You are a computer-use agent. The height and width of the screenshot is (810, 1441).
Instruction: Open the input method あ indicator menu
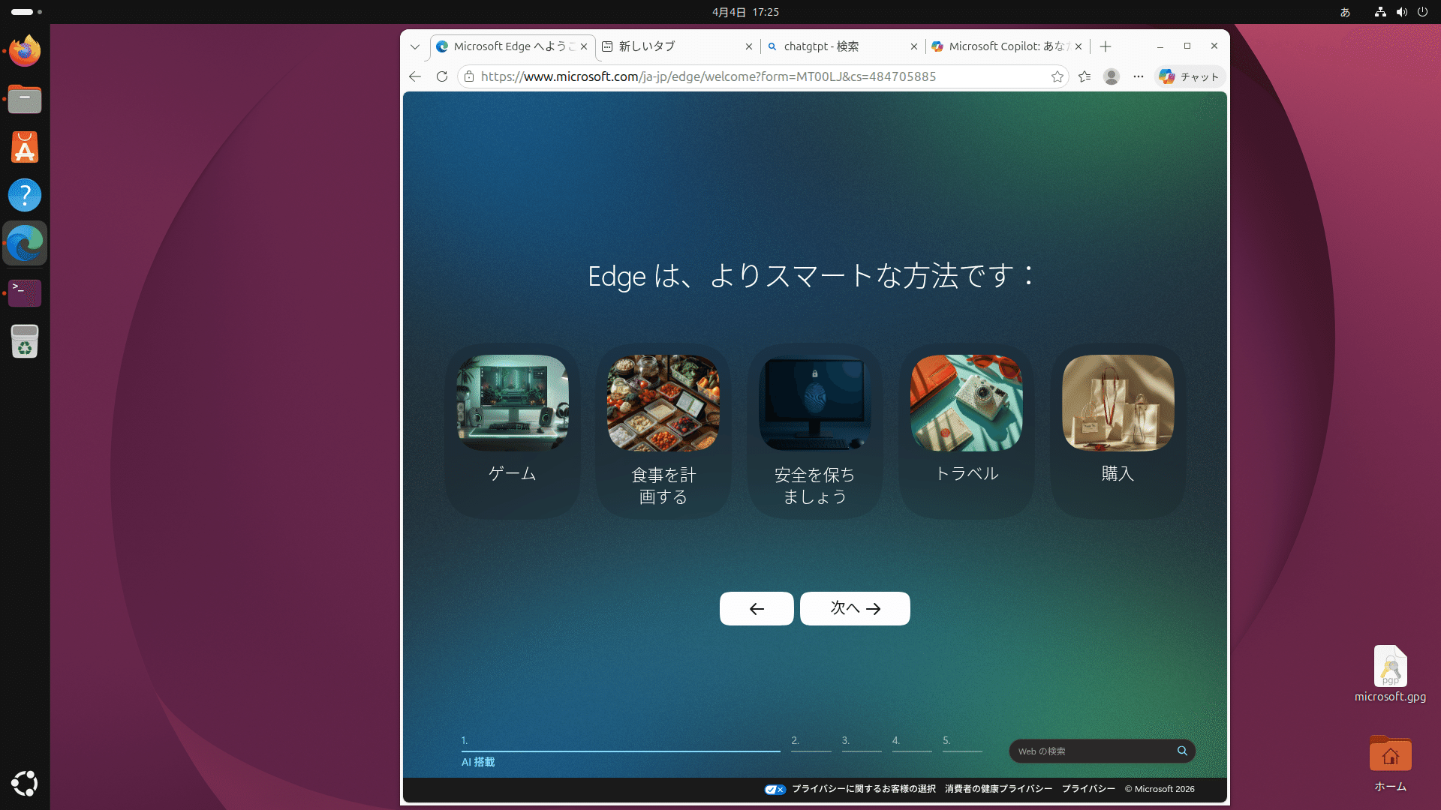click(1345, 12)
